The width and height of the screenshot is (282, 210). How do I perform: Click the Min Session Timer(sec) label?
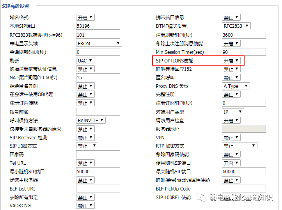click(180, 52)
